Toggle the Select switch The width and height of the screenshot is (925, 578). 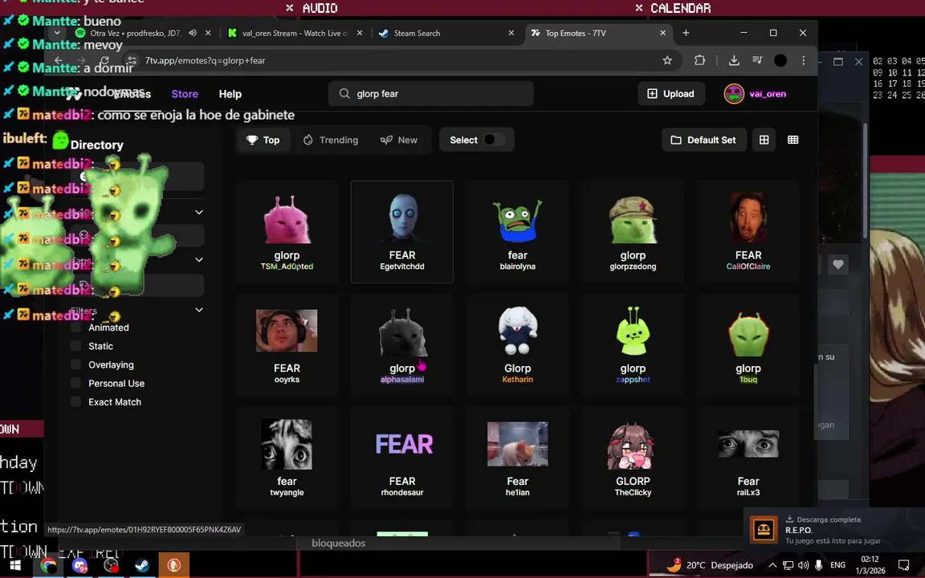[x=494, y=140]
